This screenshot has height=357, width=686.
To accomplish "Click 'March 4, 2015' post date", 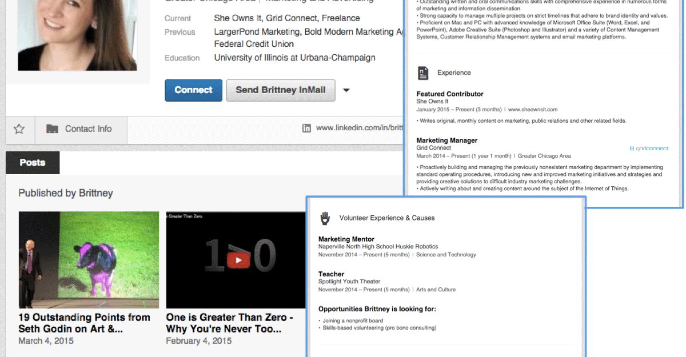I will point(46,341).
